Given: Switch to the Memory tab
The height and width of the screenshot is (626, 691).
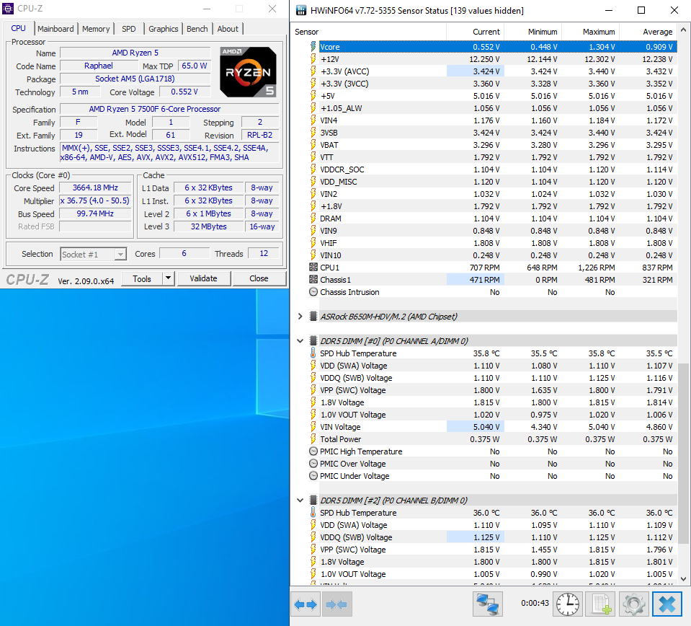Looking at the screenshot, I should coord(96,29).
